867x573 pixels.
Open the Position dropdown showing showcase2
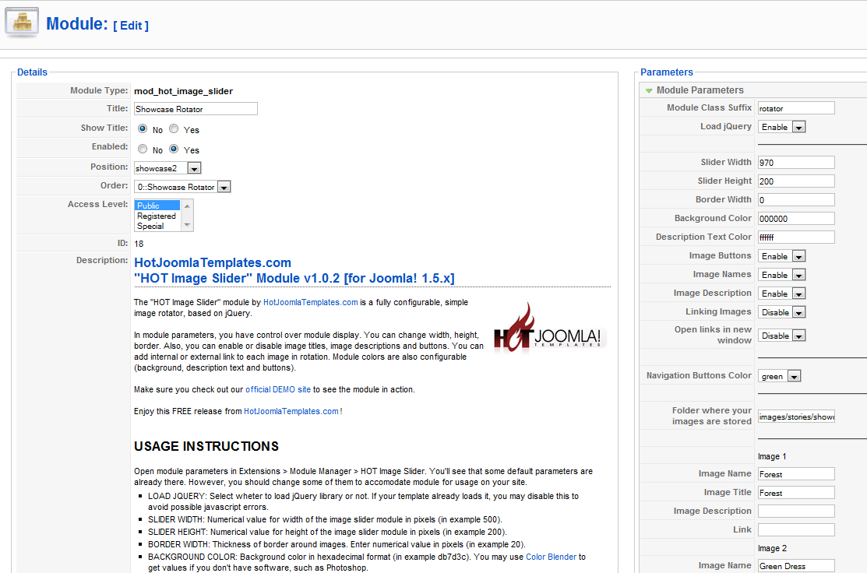pyautogui.click(x=167, y=168)
